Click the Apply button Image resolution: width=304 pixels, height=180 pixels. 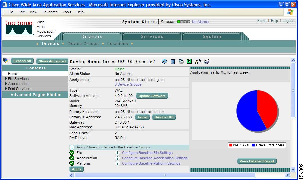tap(76, 169)
